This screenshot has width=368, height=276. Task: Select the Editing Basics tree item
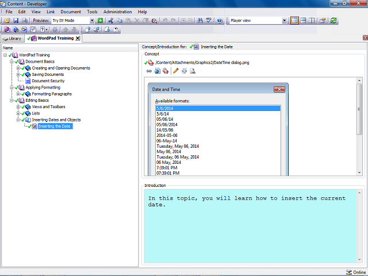37,100
